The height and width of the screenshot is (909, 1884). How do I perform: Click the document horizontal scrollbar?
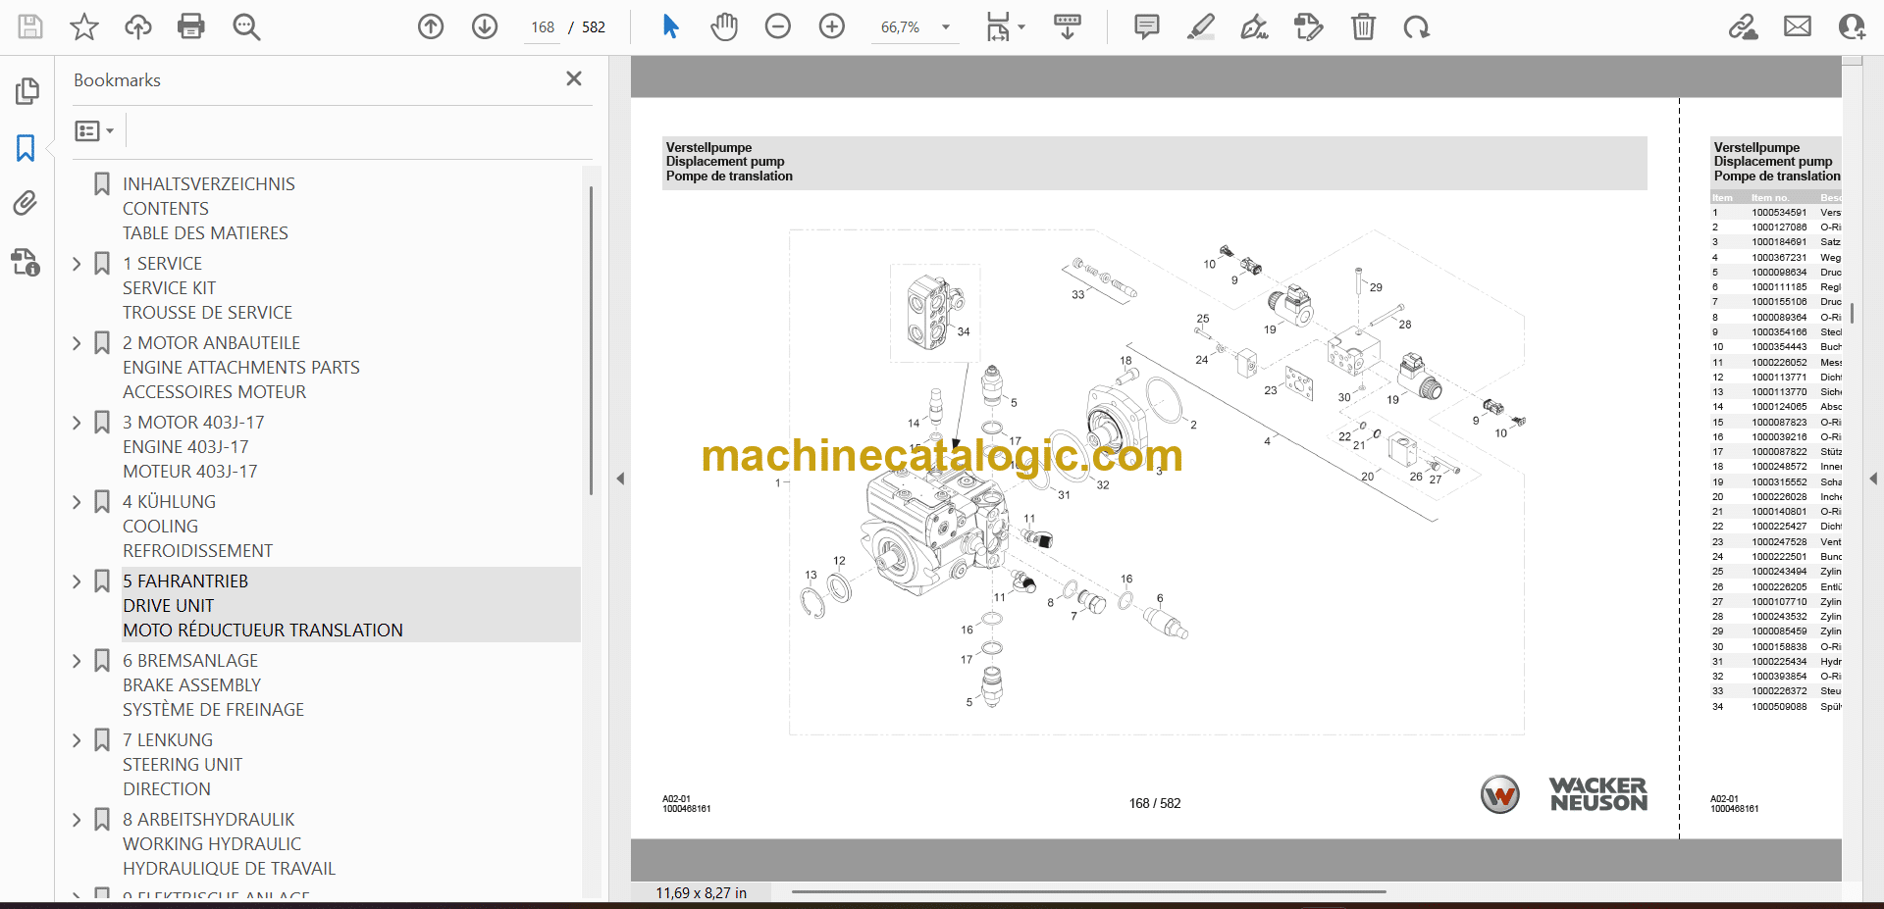pyautogui.click(x=1088, y=892)
